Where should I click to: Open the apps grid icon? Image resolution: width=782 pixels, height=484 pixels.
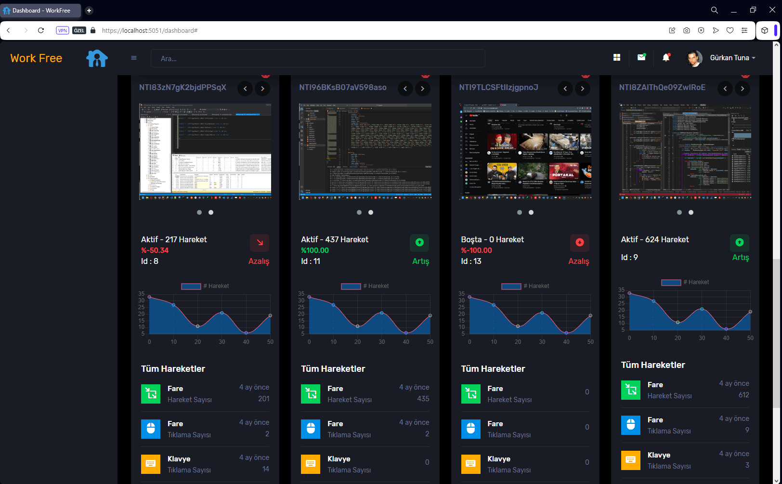(x=617, y=58)
